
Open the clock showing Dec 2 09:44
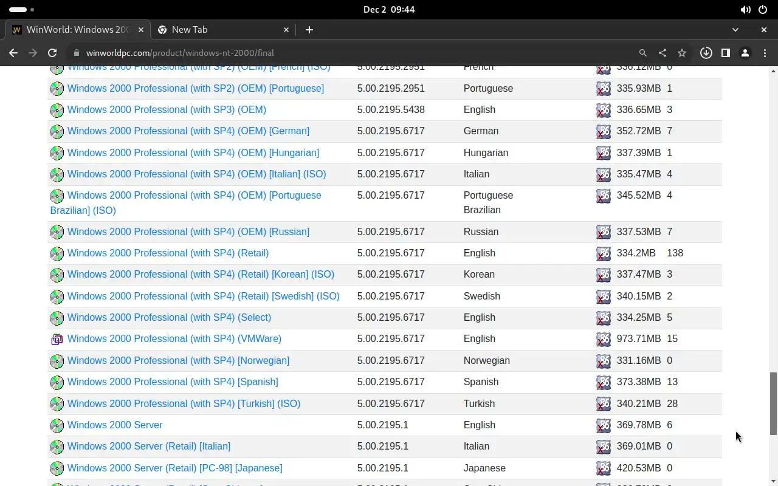(389, 10)
